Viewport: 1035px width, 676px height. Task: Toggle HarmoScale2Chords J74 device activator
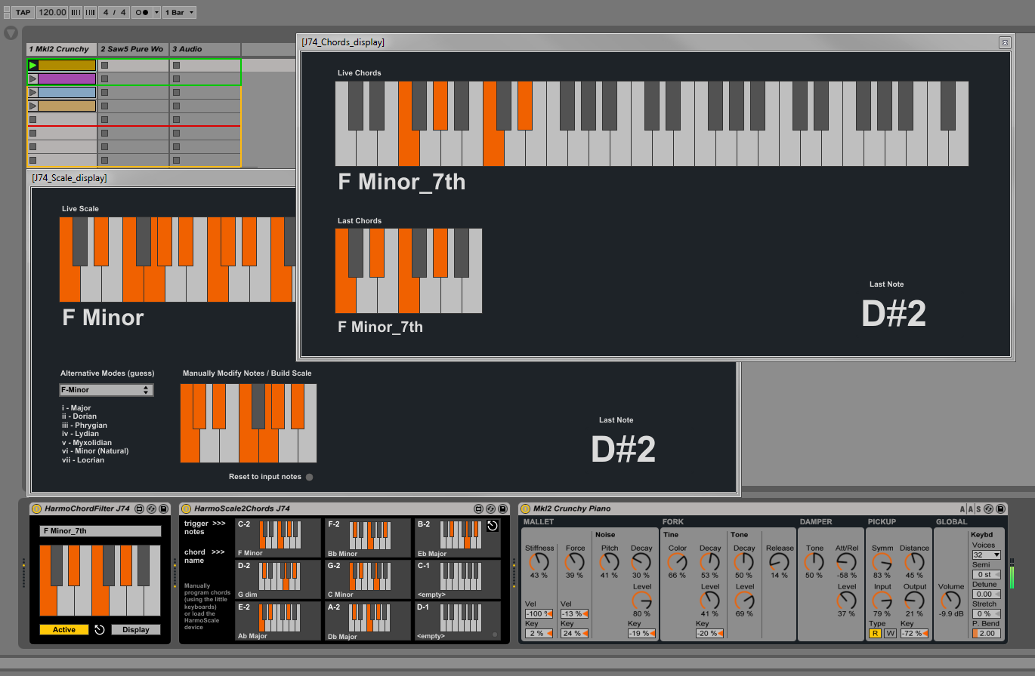click(187, 509)
